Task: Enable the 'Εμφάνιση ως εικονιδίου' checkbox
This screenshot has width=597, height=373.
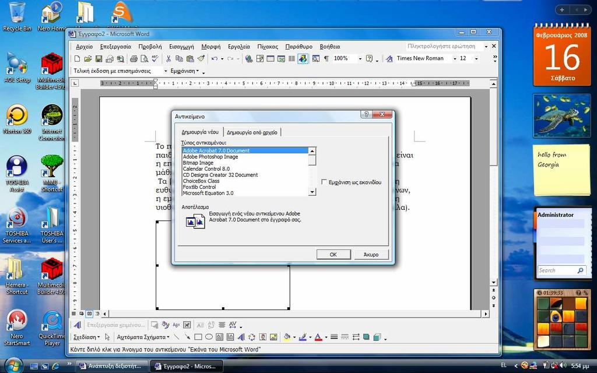Action: click(324, 182)
